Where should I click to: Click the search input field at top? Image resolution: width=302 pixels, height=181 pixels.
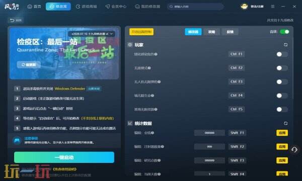[x=195, y=7]
